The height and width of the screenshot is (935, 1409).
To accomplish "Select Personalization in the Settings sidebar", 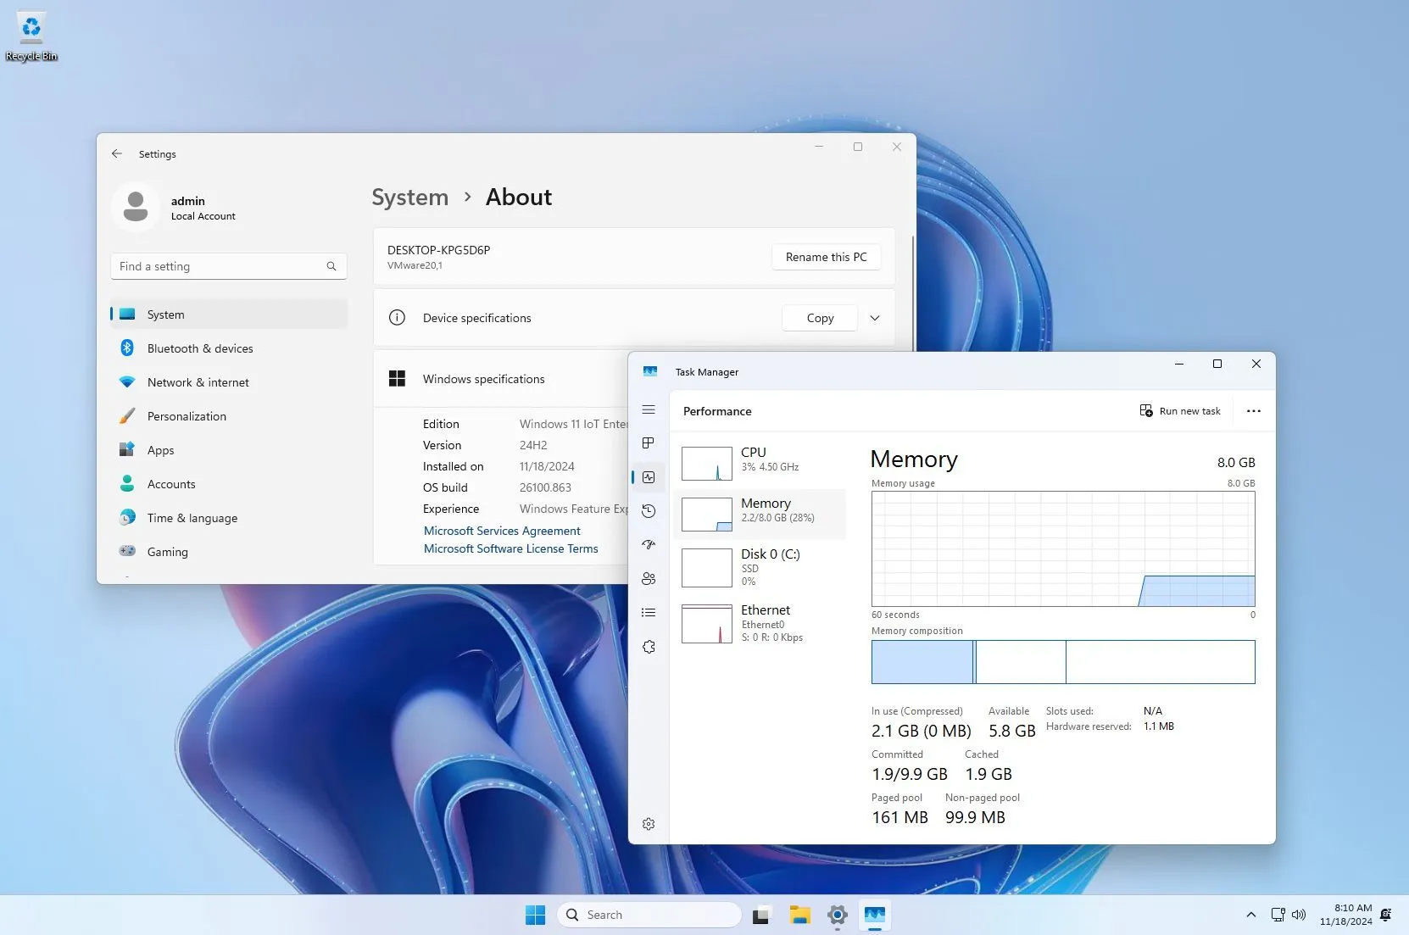I will [187, 416].
